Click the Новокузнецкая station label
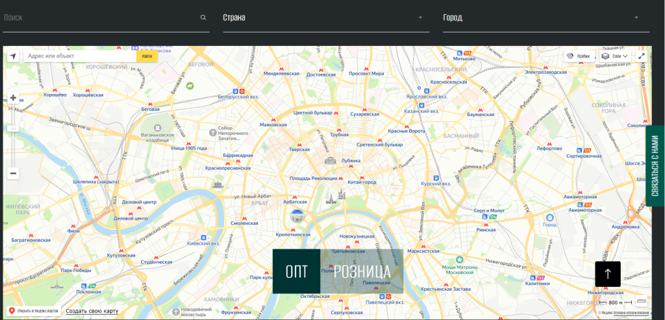665x320 pixels. [x=357, y=236]
